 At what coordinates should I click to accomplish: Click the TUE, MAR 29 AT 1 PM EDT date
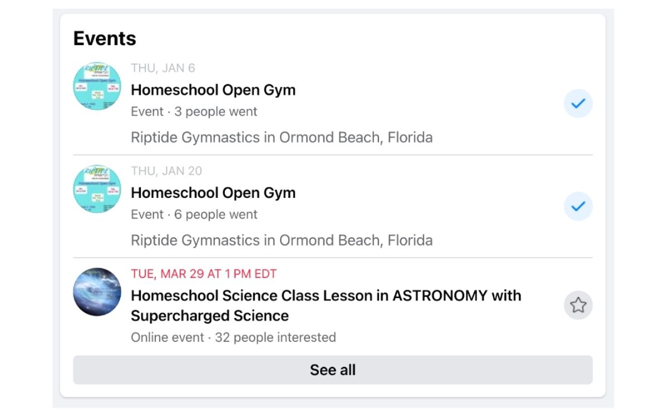point(204,274)
